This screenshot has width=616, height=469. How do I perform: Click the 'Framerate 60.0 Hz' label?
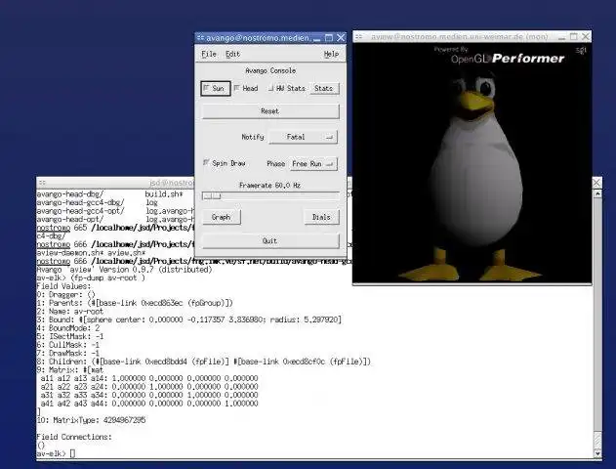(269, 186)
